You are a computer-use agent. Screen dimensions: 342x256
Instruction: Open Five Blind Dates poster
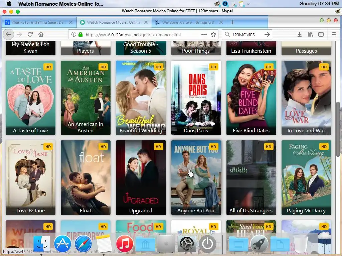(x=251, y=98)
